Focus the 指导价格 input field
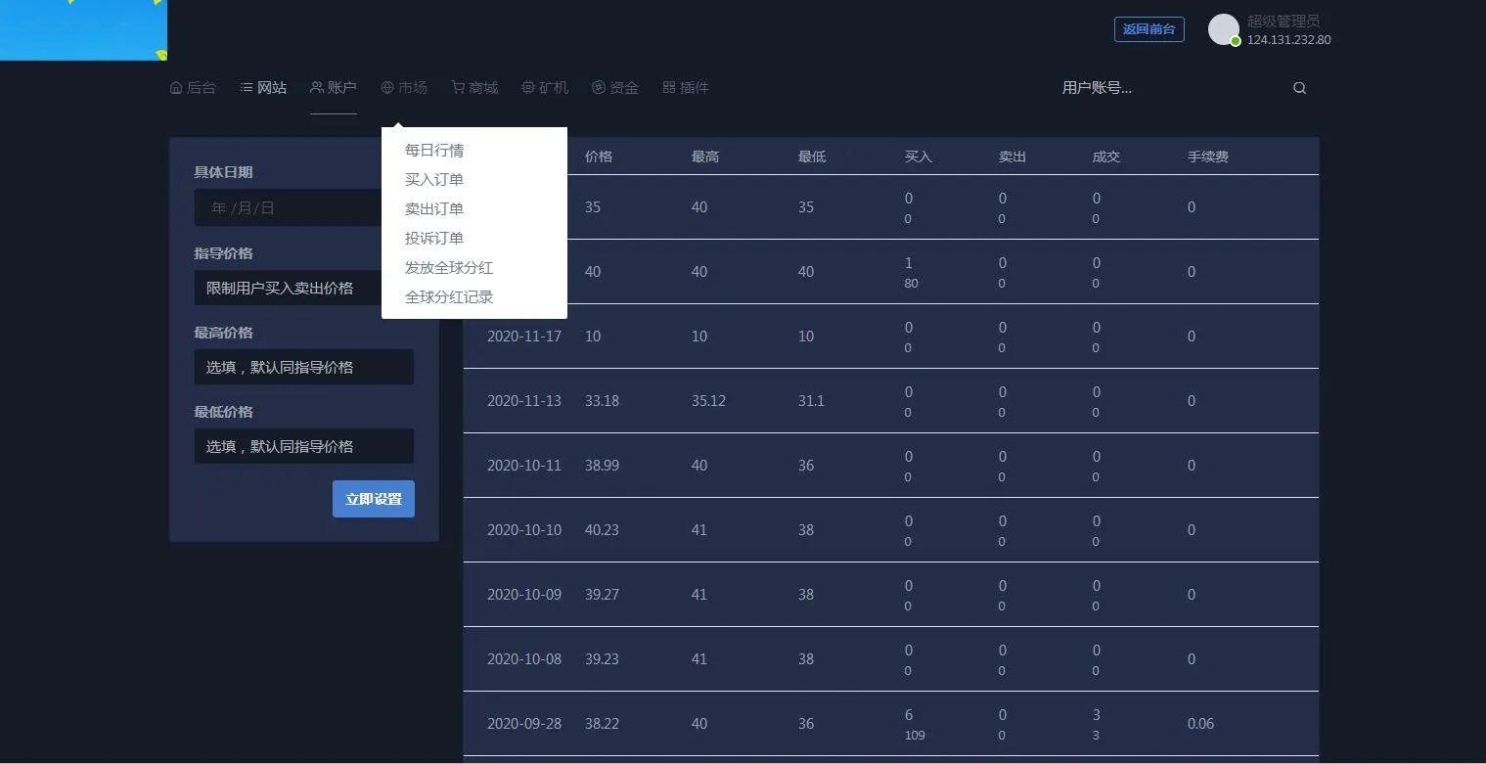1486x764 pixels. (x=288, y=288)
